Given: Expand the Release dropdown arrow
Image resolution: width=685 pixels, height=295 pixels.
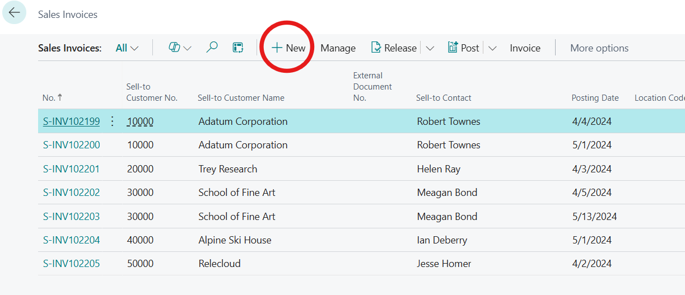Looking at the screenshot, I should (430, 48).
